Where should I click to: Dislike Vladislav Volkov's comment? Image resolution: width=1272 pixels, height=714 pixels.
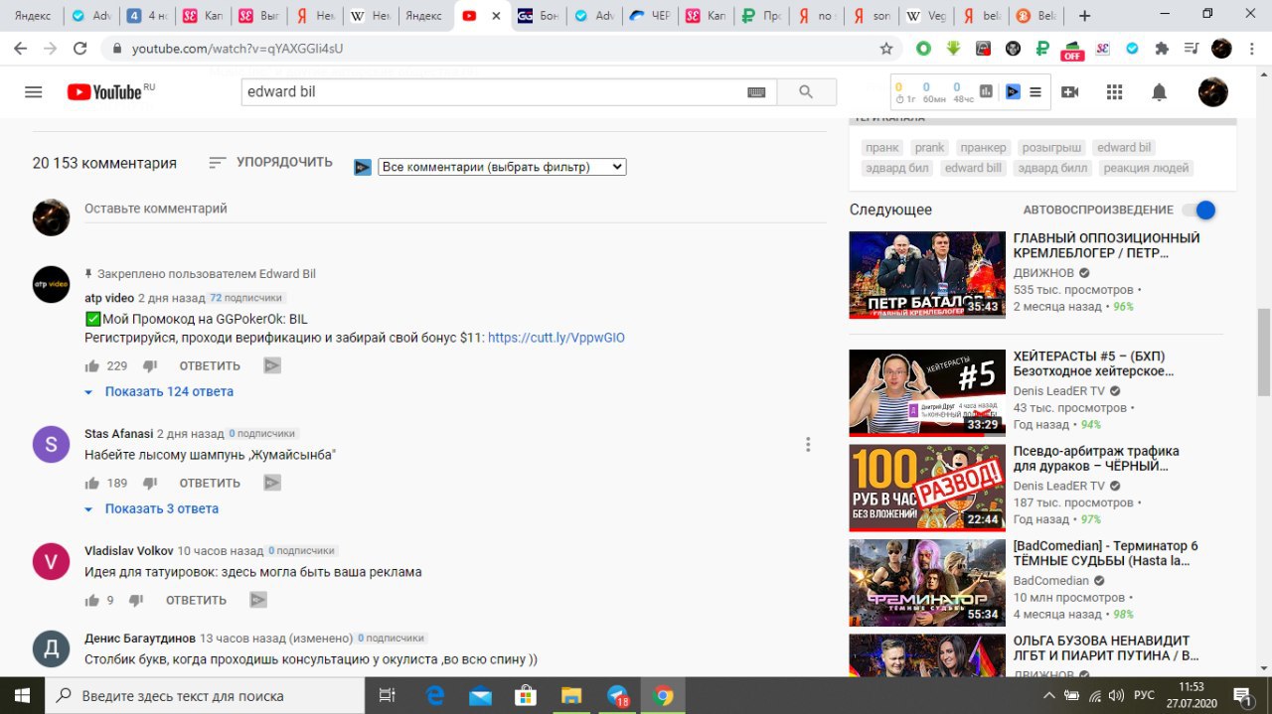tap(136, 600)
